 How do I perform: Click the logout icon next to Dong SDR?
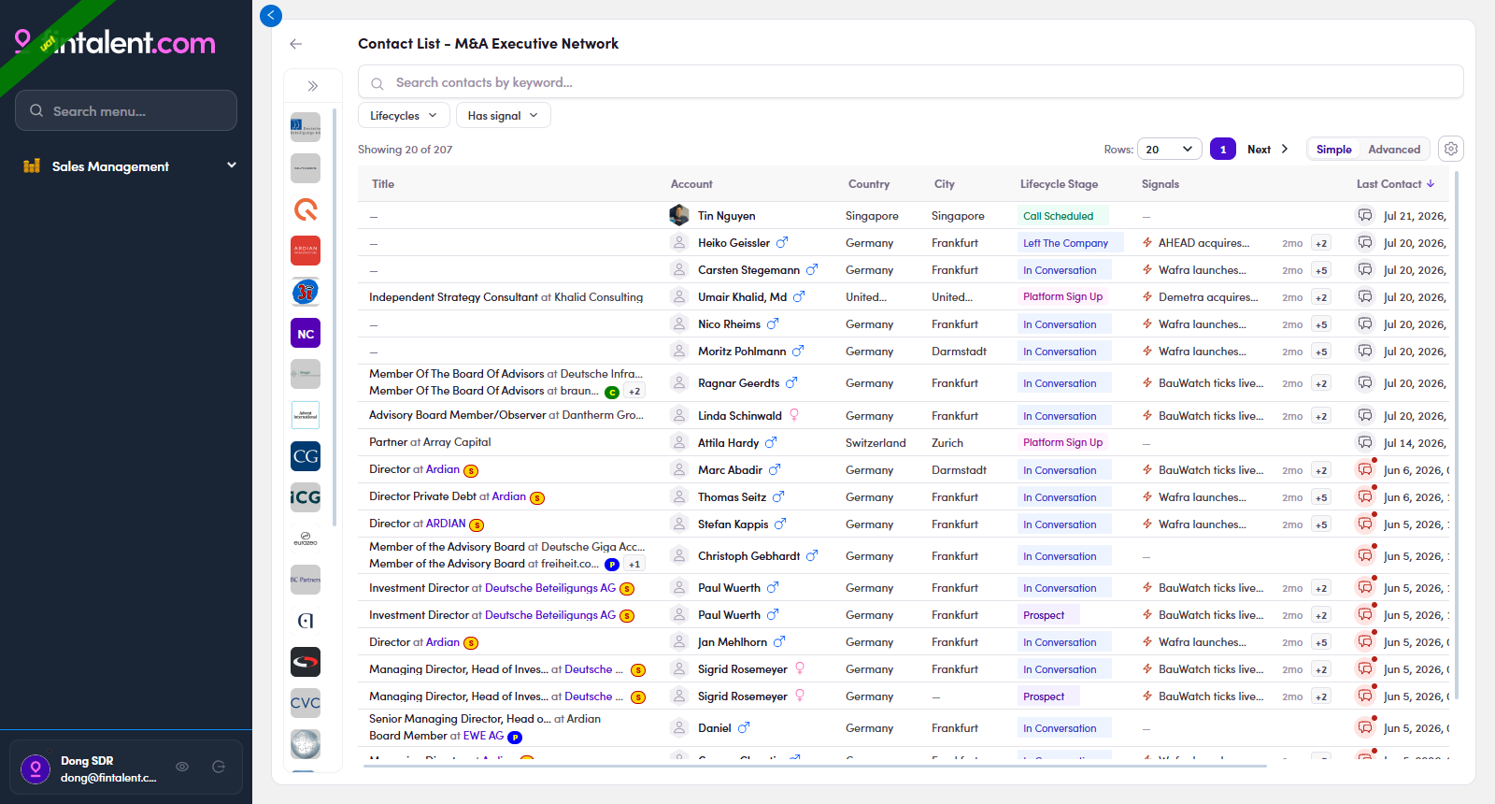pyautogui.click(x=219, y=767)
